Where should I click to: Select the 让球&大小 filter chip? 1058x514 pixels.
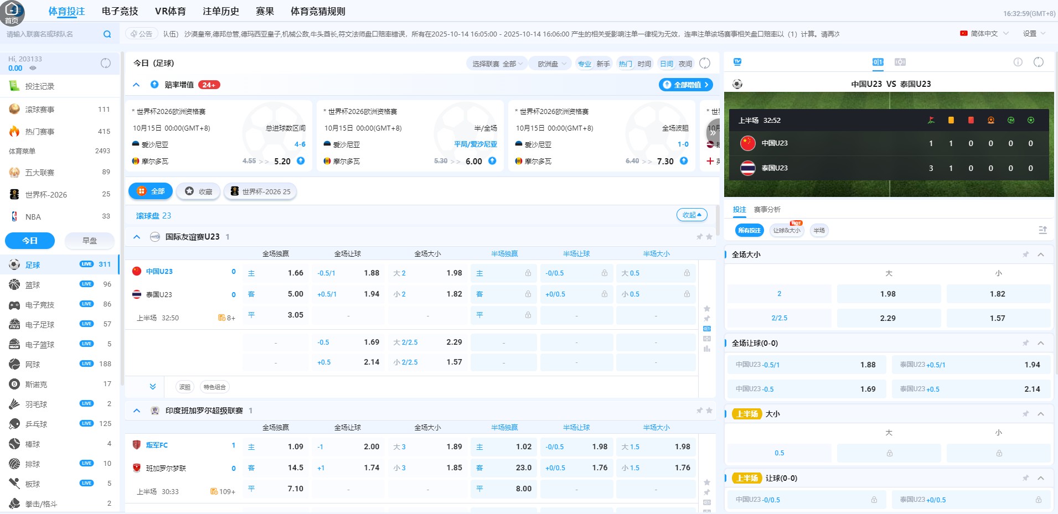[787, 230]
